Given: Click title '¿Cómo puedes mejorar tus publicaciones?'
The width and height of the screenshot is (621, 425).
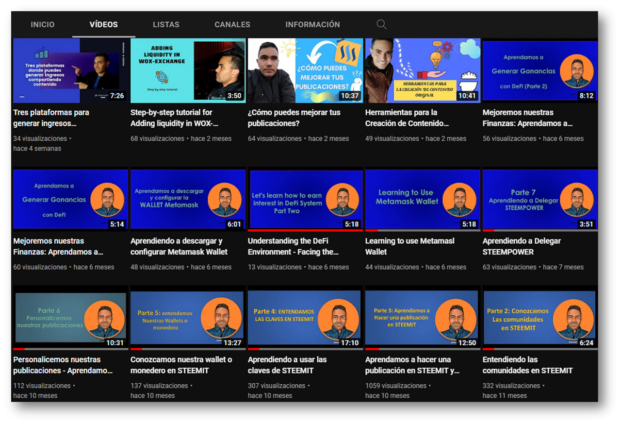Looking at the screenshot, I should point(294,118).
